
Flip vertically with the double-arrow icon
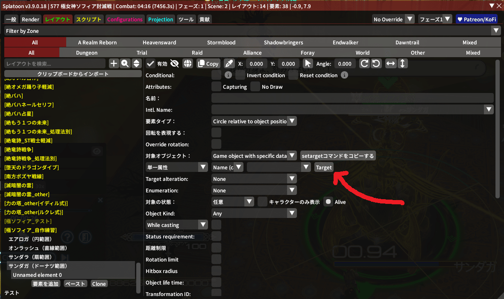click(x=402, y=64)
